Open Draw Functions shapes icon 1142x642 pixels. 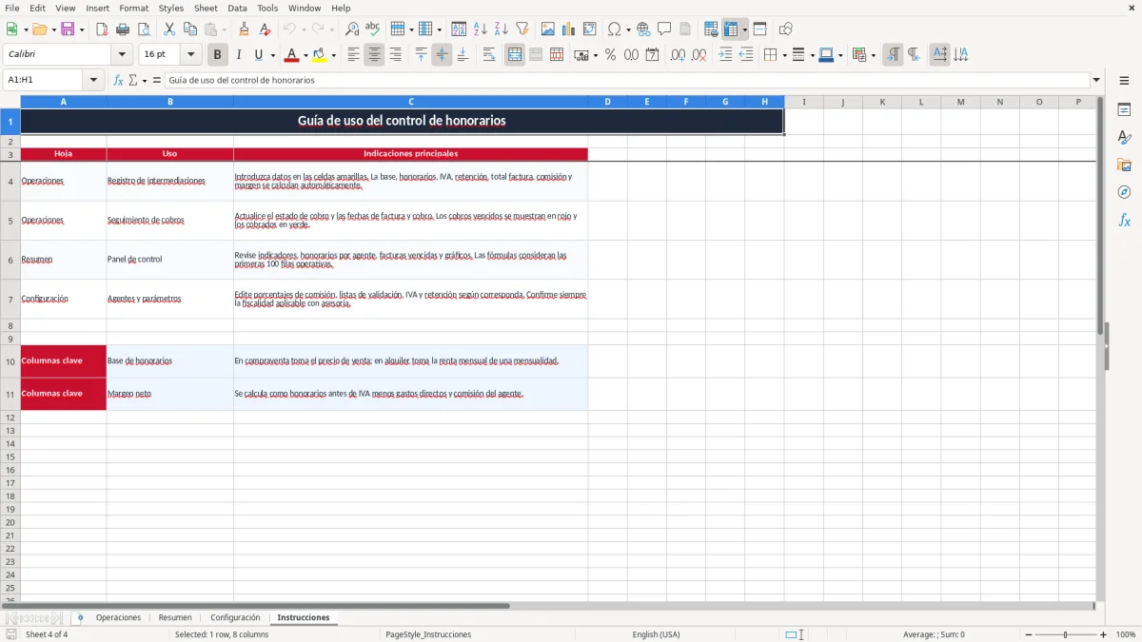pyautogui.click(x=786, y=29)
